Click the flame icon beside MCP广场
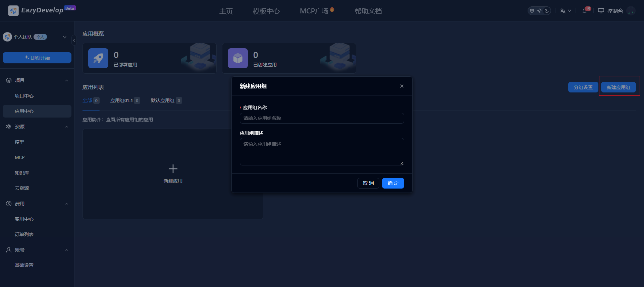 332,9
